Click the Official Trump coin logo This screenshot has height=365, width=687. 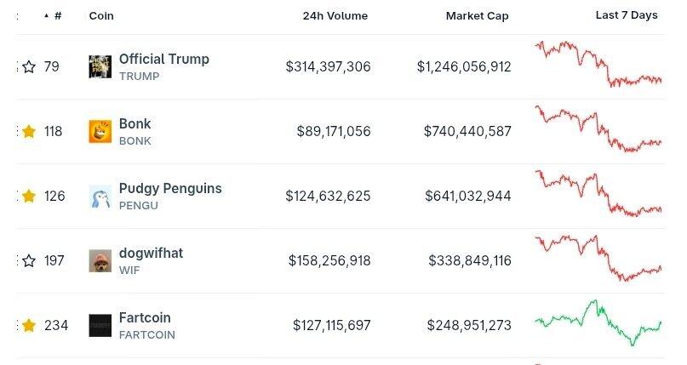(100, 66)
